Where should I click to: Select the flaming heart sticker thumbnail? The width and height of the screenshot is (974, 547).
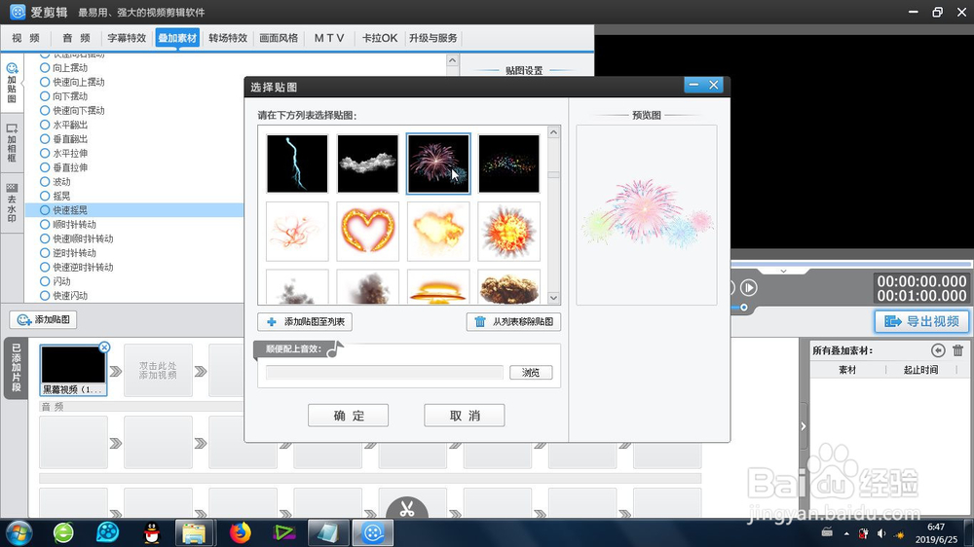click(x=368, y=231)
